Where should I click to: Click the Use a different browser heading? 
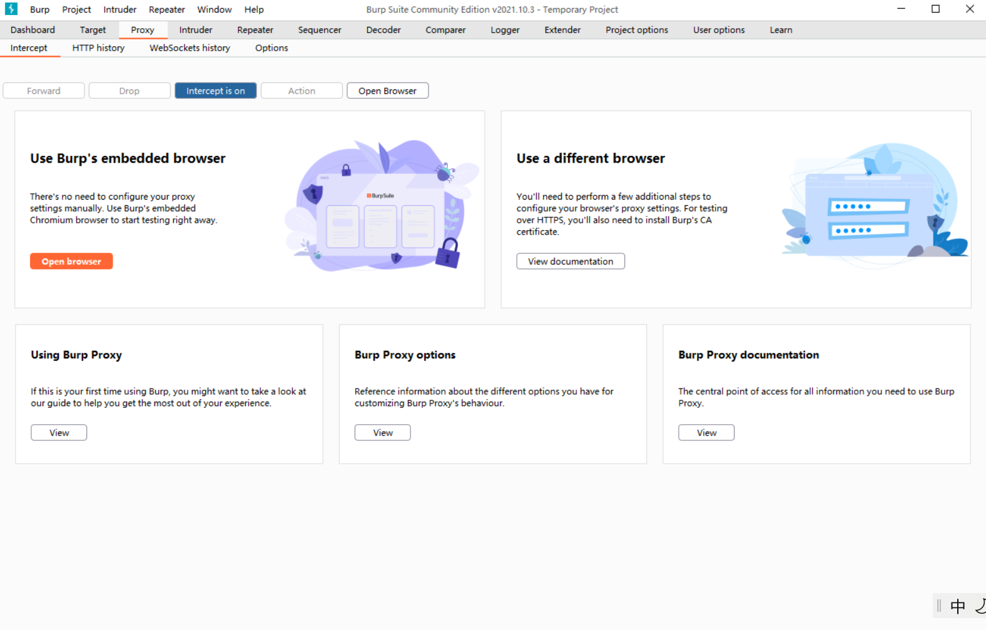[x=591, y=158]
